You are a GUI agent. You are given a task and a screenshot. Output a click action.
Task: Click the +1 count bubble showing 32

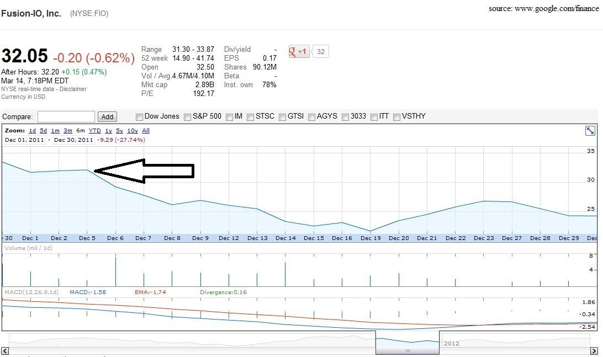(x=321, y=51)
